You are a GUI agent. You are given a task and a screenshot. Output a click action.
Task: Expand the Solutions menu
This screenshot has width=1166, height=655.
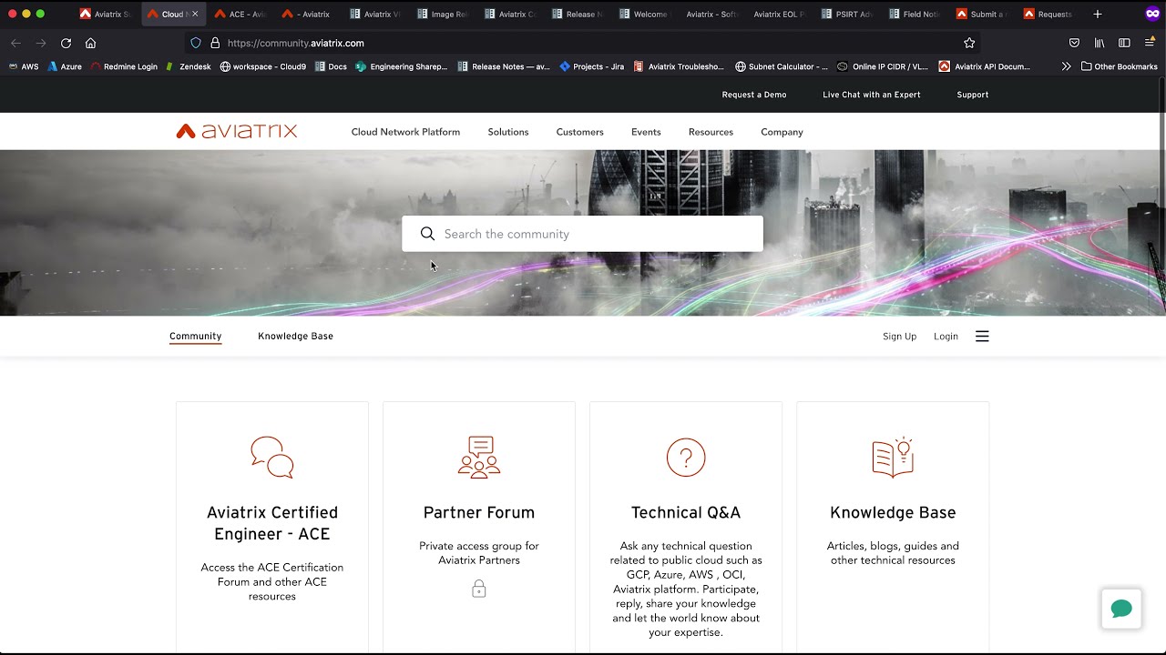coord(508,132)
